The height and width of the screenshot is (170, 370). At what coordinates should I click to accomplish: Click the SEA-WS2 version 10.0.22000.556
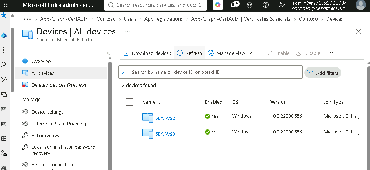pyautogui.click(x=286, y=116)
